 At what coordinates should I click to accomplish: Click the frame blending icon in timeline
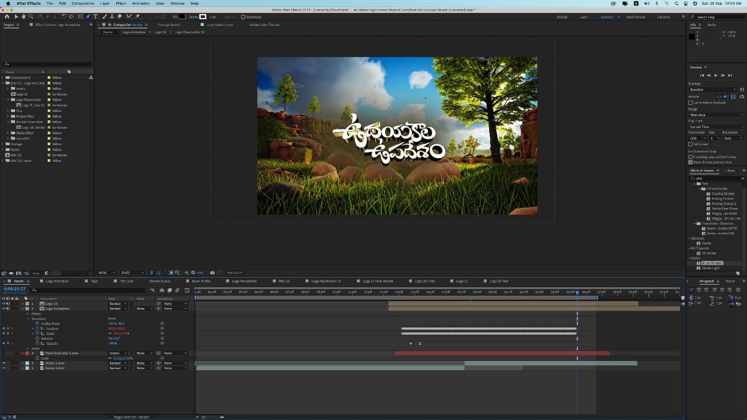pos(170,290)
